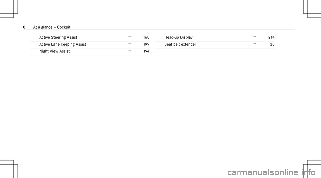
Task: Click the Active Steering Assist entry
Action: click(x=58, y=37)
